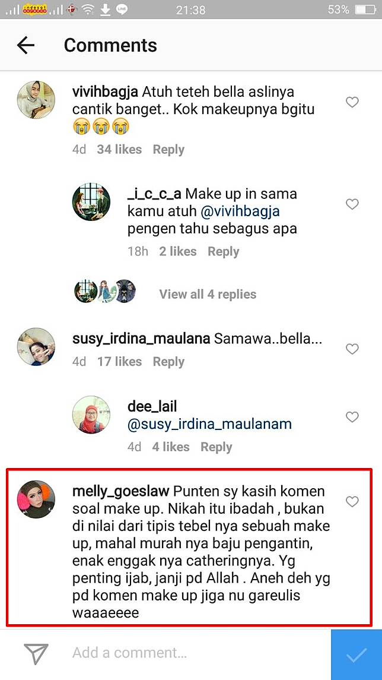Open melly_goeslaw's profile avatar
The image size is (382, 680).
(x=36, y=499)
